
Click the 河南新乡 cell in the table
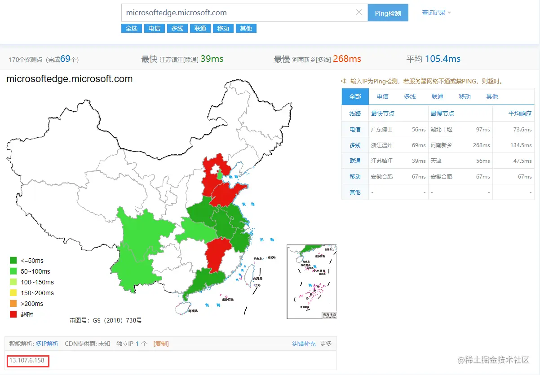442,145
